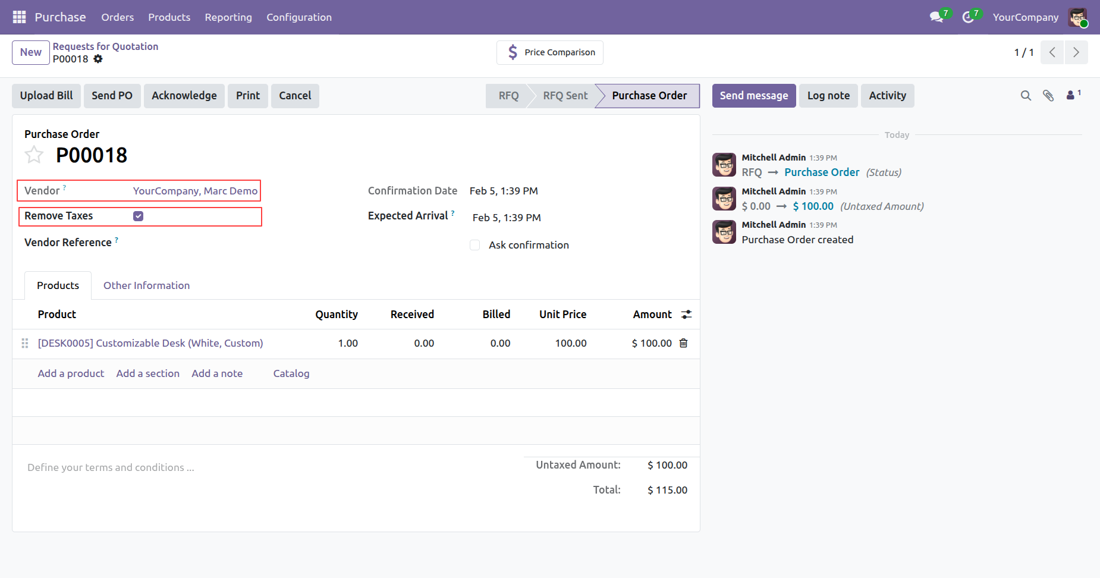The height and width of the screenshot is (578, 1100).
Task: Click the gear icon next to P00018
Action: click(98, 59)
